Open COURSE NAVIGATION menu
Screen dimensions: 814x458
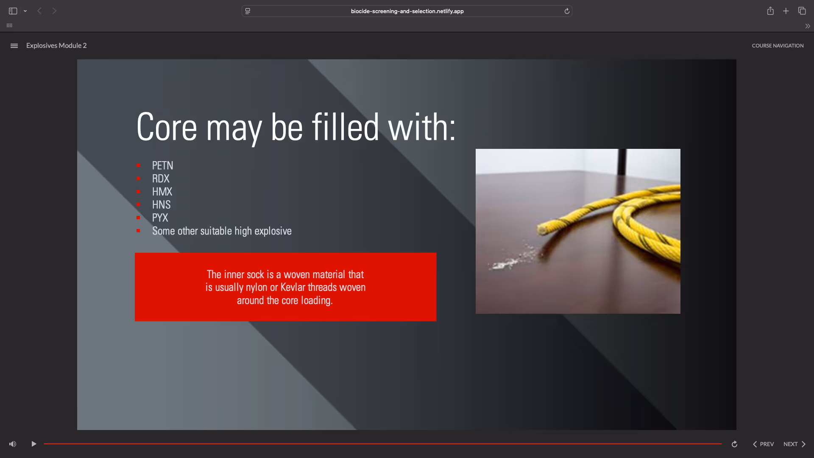point(778,46)
